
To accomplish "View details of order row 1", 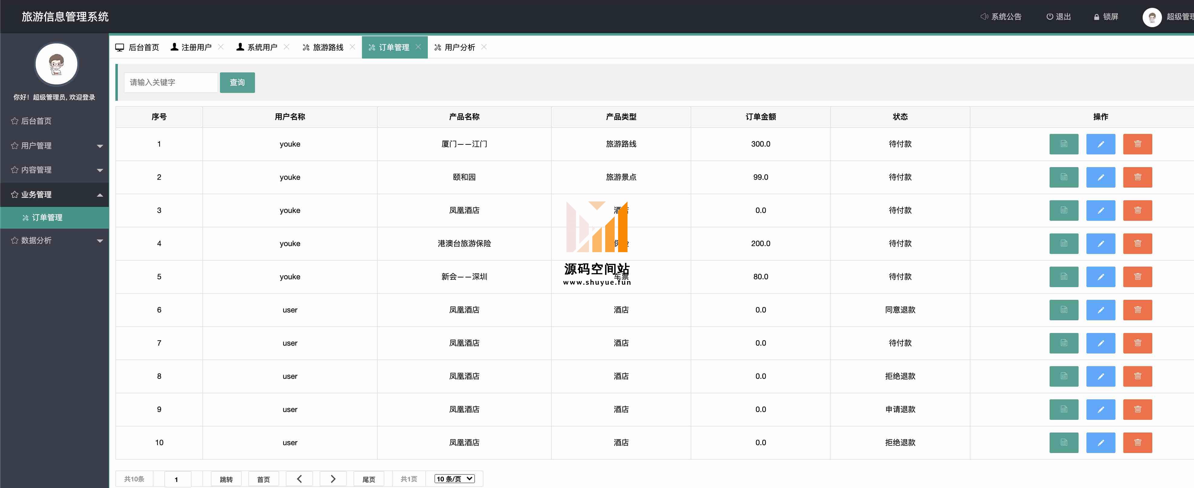I will 1063,144.
